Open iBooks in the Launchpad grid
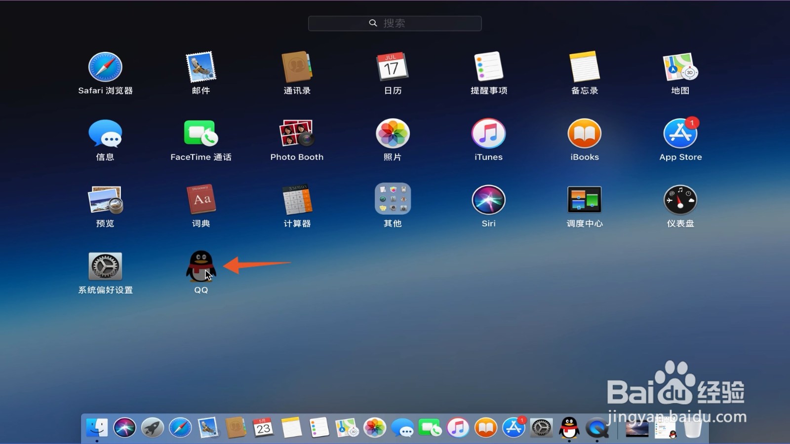The width and height of the screenshot is (790, 444). click(x=585, y=133)
